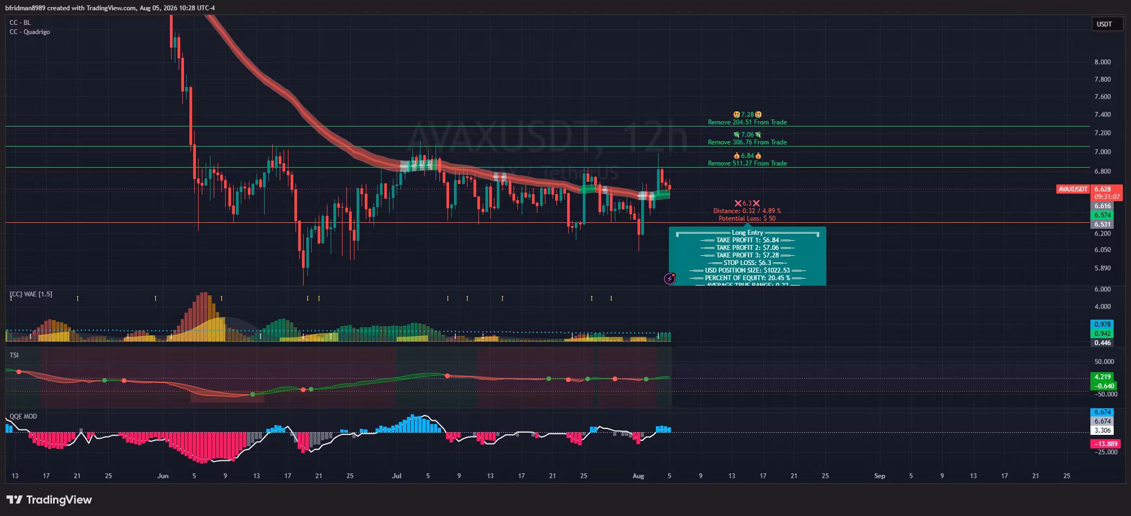Click 'PERCENT OF EQUITY: 20.45 %' line
Viewport: 1131px width, 516px height.
tap(747, 278)
